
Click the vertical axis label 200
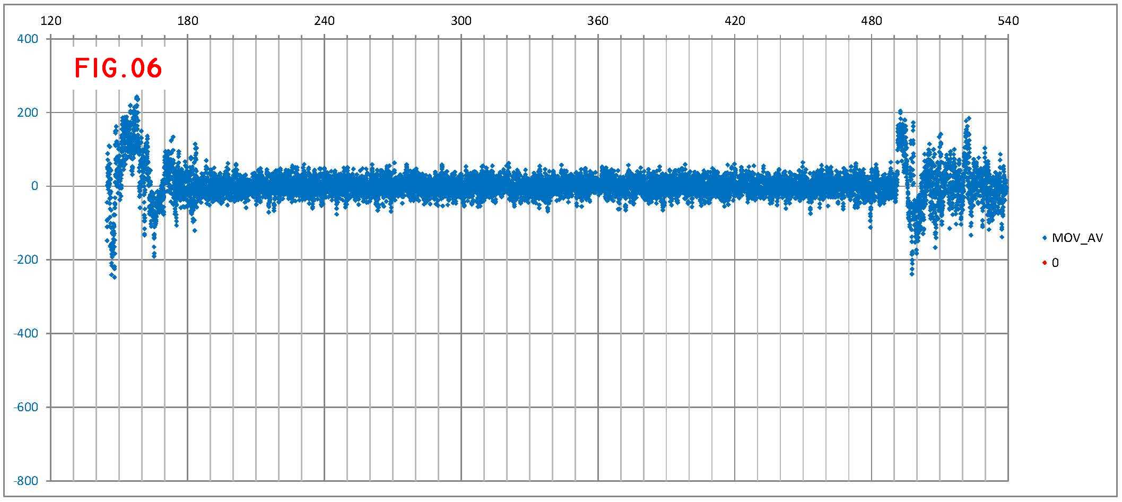(28, 112)
